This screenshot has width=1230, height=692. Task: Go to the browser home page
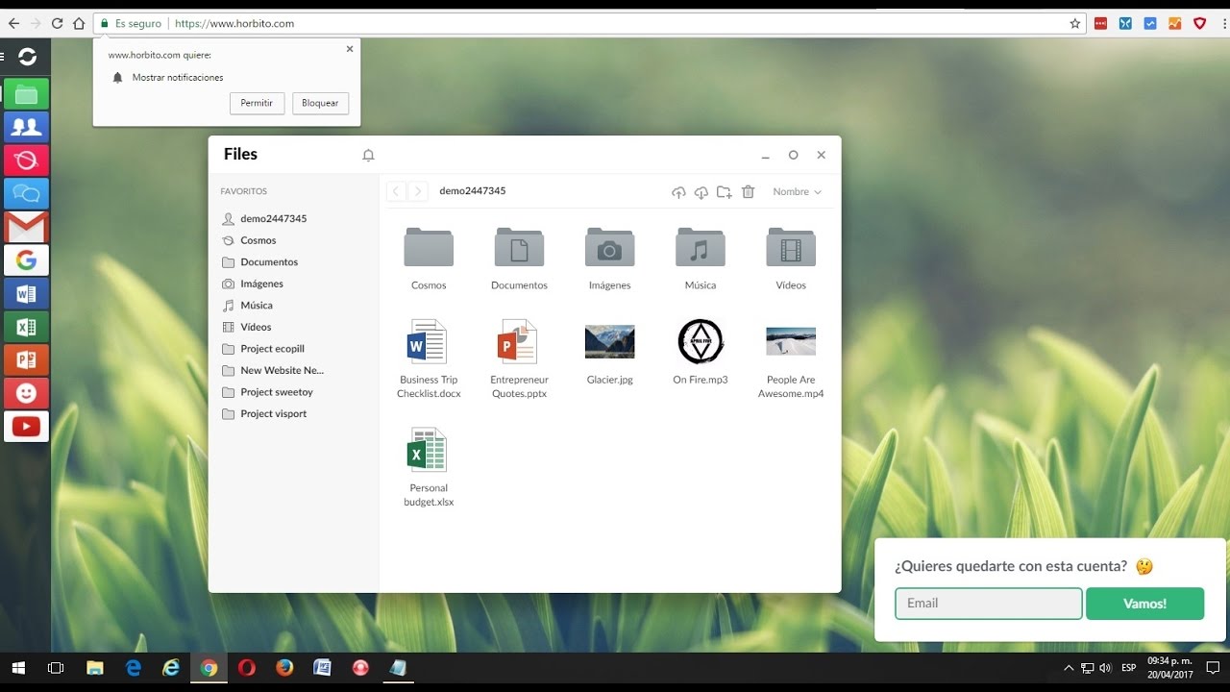pos(79,23)
